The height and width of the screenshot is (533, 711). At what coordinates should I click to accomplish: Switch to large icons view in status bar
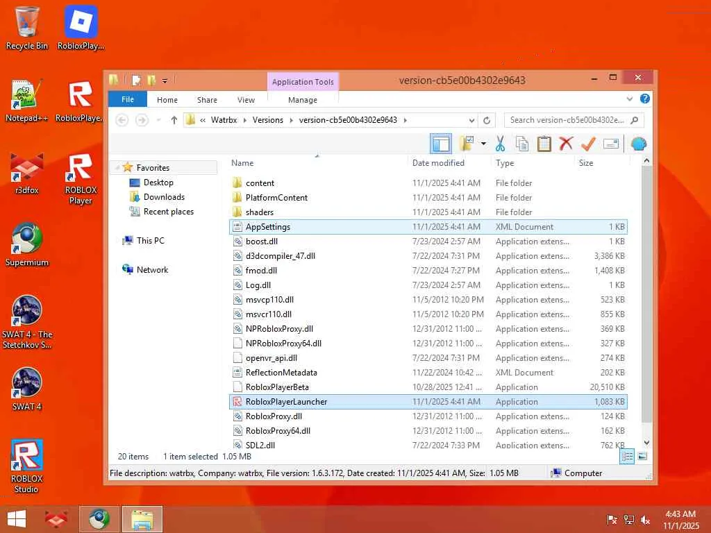coord(642,457)
